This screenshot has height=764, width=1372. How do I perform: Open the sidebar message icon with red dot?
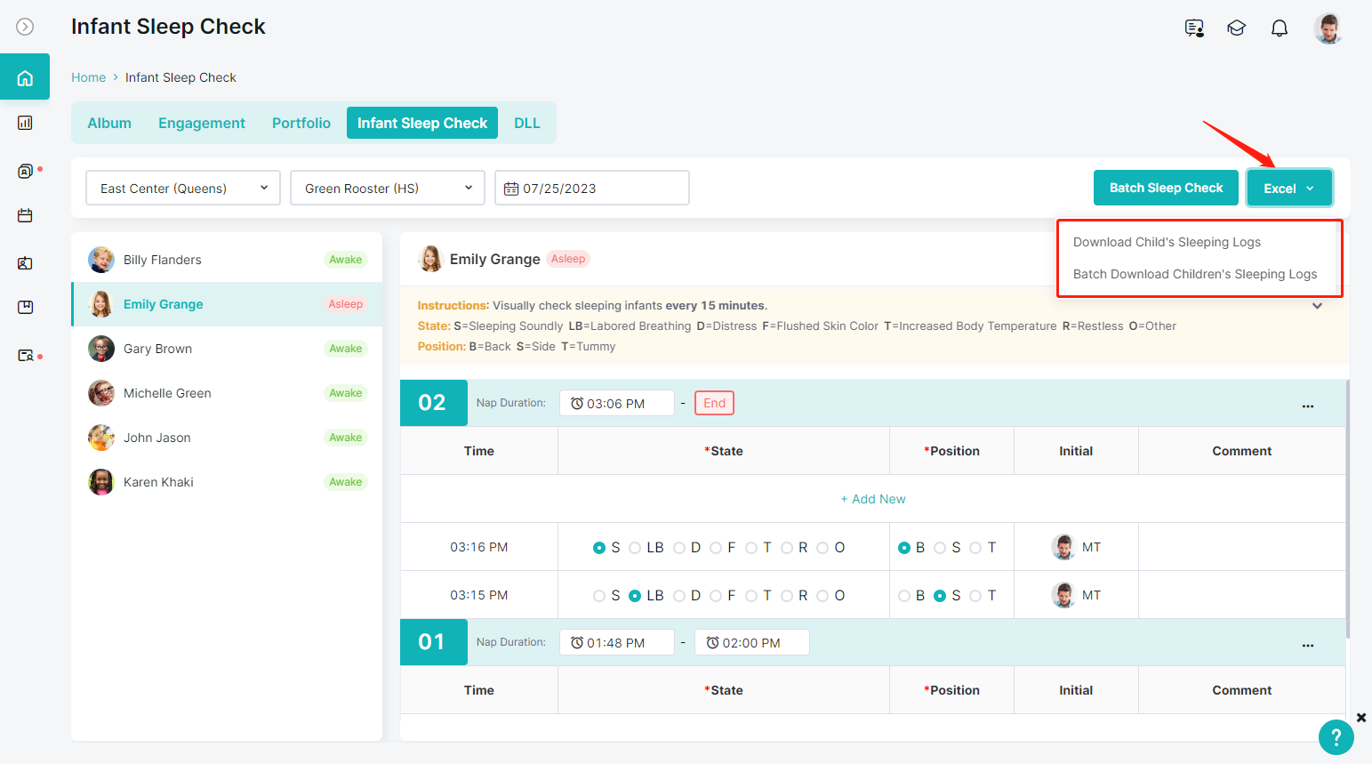point(26,171)
